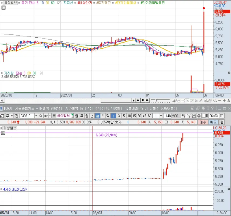Image resolution: width=231 pixels, height=216 pixels.
Task: Click the stop square button on chart toolbar
Action: coord(143,100)
